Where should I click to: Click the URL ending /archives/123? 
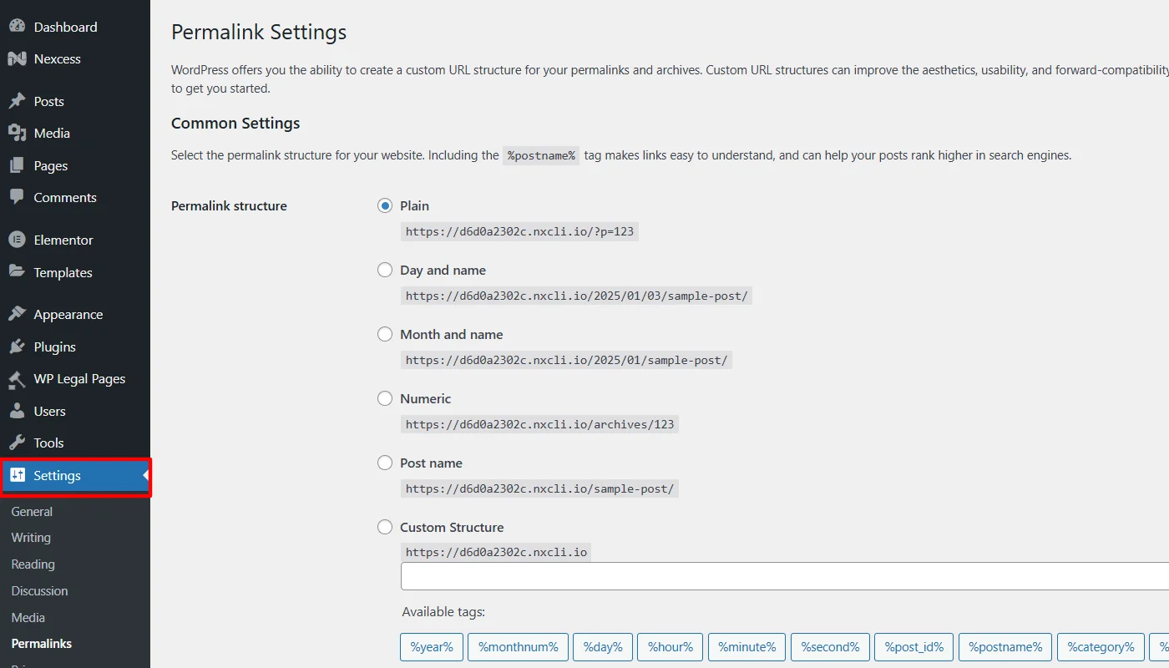tap(539, 424)
